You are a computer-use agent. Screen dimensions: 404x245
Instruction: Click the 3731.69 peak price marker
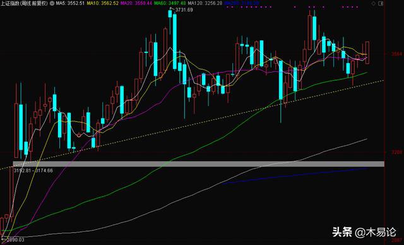tap(184, 10)
